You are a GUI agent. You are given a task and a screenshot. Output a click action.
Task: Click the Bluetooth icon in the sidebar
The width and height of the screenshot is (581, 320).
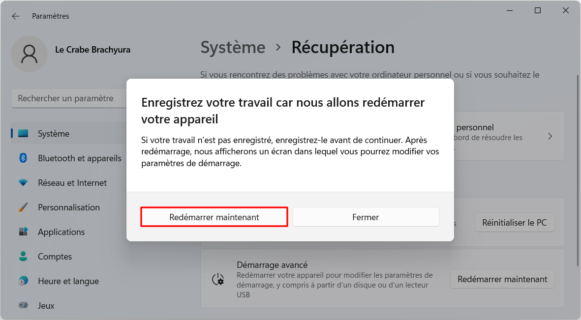coord(23,158)
